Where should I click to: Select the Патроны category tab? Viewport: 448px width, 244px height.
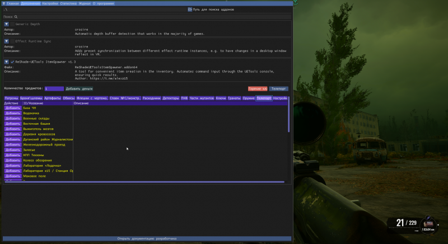(x=11, y=98)
